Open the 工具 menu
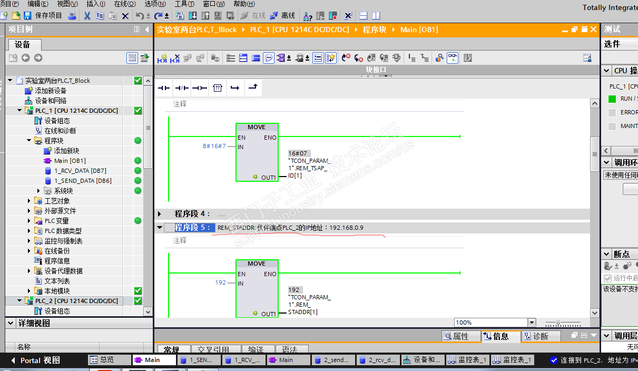The height and width of the screenshot is (371, 638). coord(185,4)
